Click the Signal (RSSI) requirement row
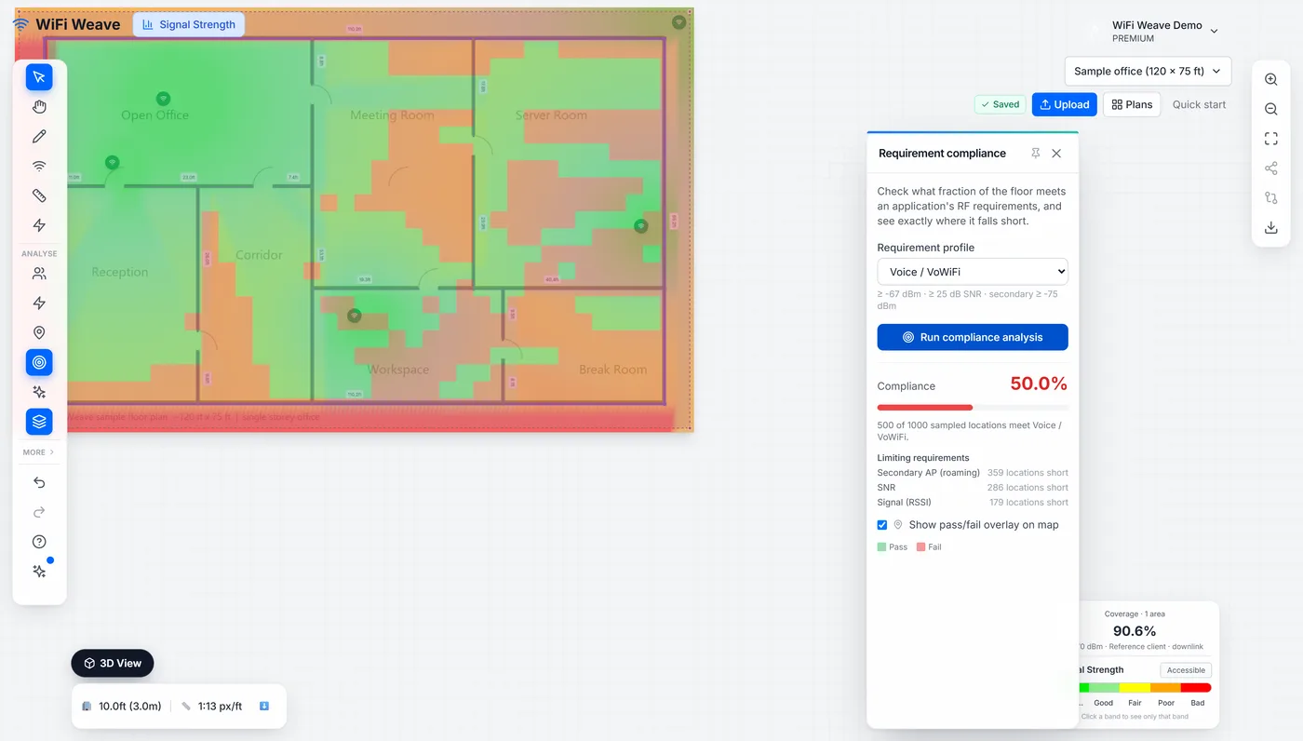Screen dimensions: 1303x741 pyautogui.click(x=973, y=503)
